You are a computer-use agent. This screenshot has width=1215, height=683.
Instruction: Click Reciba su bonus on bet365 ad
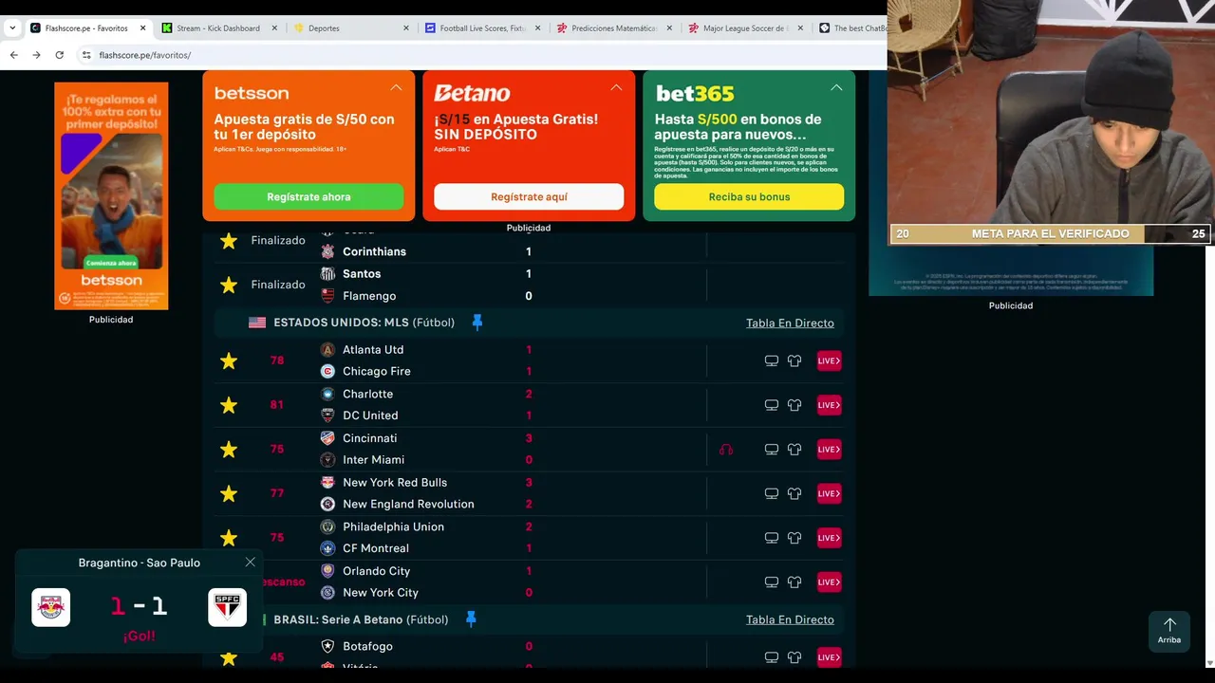(749, 196)
